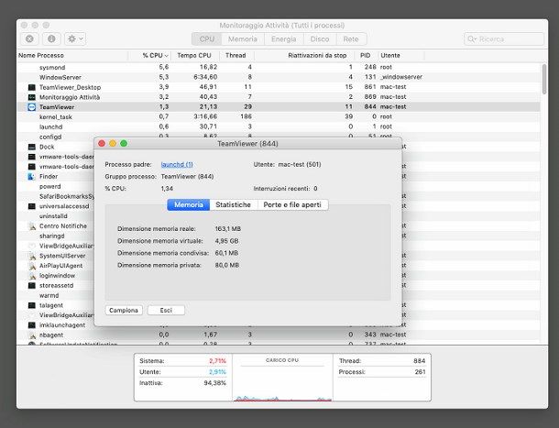
Task: Click the TeamViewer_Desktop process icon
Action: point(32,87)
